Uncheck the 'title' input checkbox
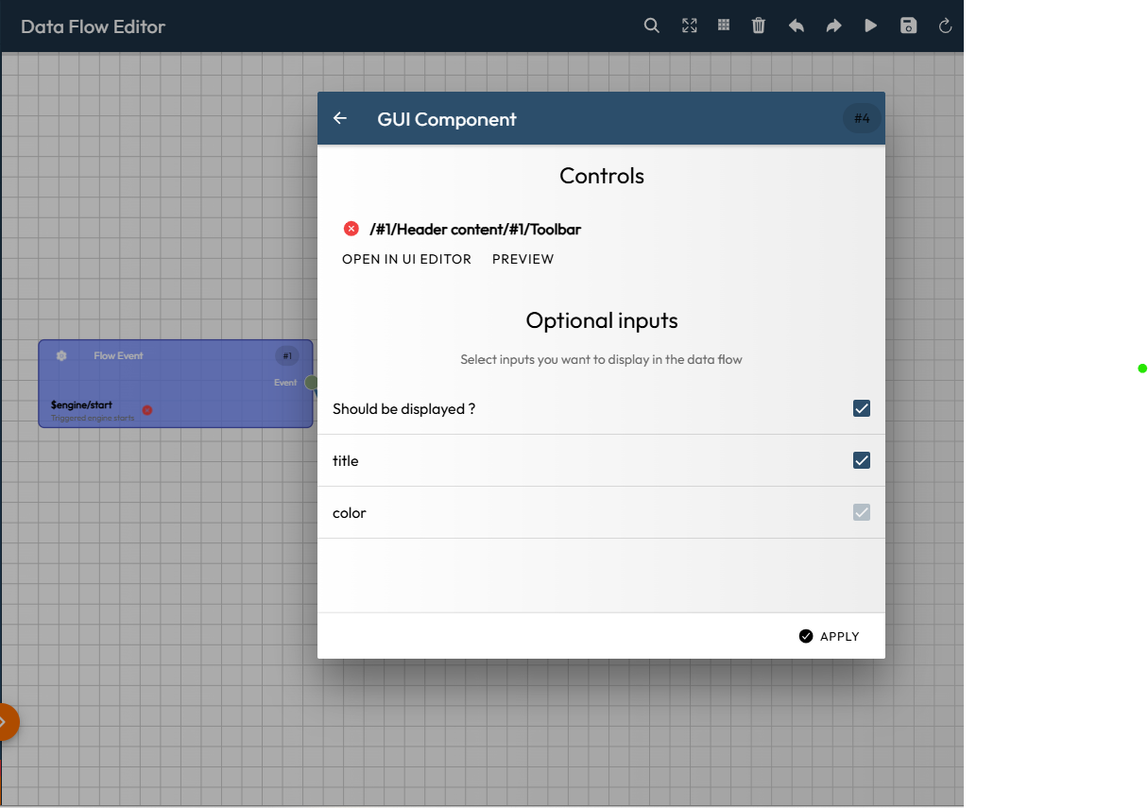Screen dimensions: 1148x808 click(861, 460)
